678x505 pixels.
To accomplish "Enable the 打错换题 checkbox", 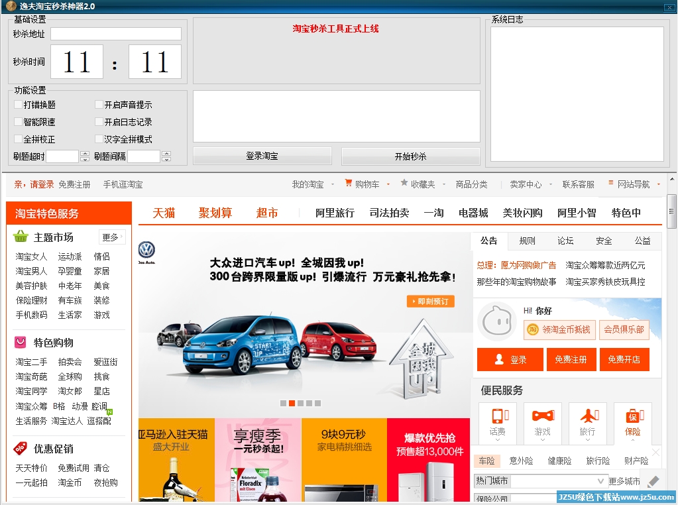I will pyautogui.click(x=18, y=104).
